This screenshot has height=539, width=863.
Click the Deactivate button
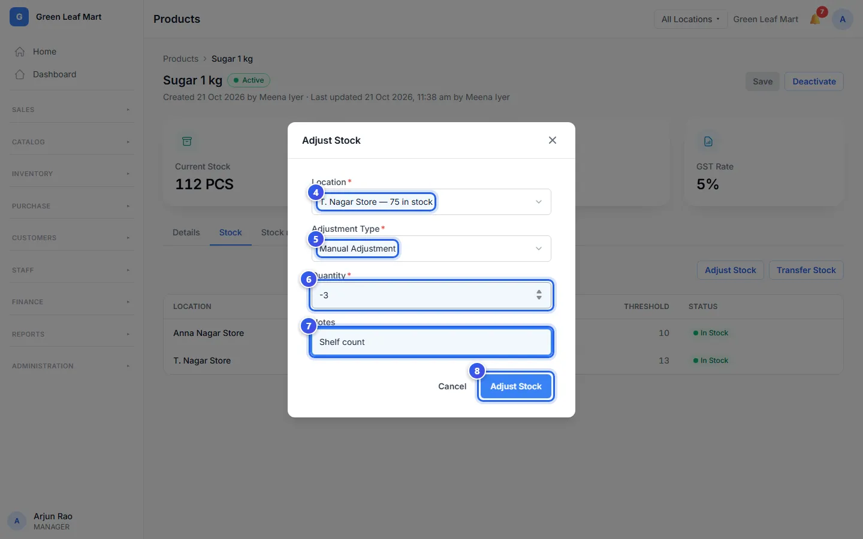[814, 81]
